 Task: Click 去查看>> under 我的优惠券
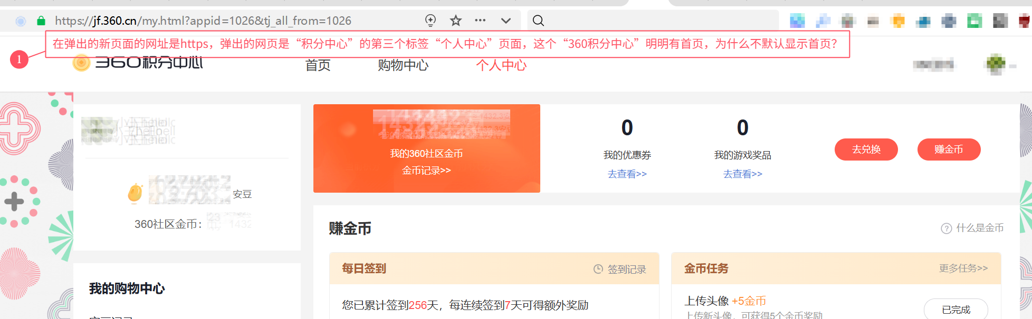click(x=627, y=174)
